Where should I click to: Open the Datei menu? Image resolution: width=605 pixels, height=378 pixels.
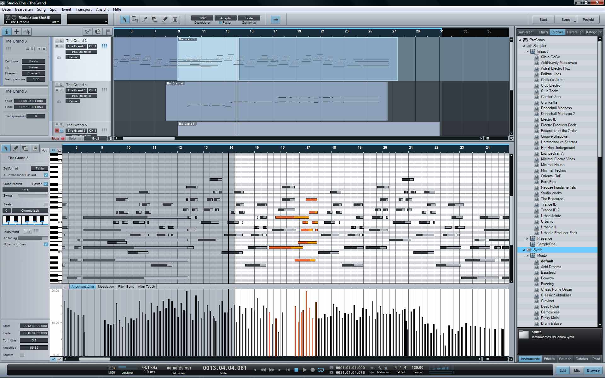click(x=6, y=9)
